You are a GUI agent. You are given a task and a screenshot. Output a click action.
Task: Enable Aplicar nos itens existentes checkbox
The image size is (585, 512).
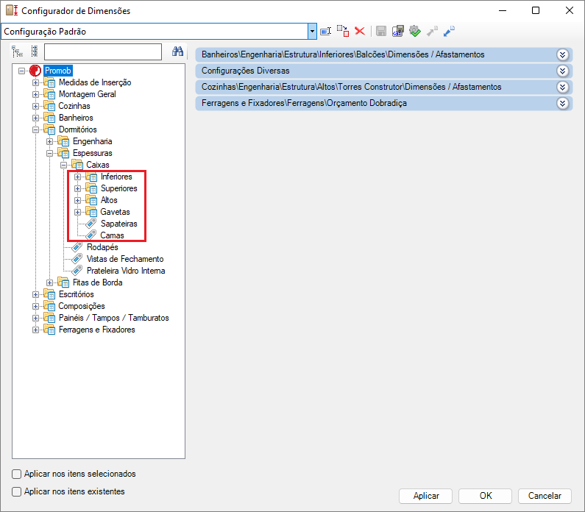[x=16, y=491]
